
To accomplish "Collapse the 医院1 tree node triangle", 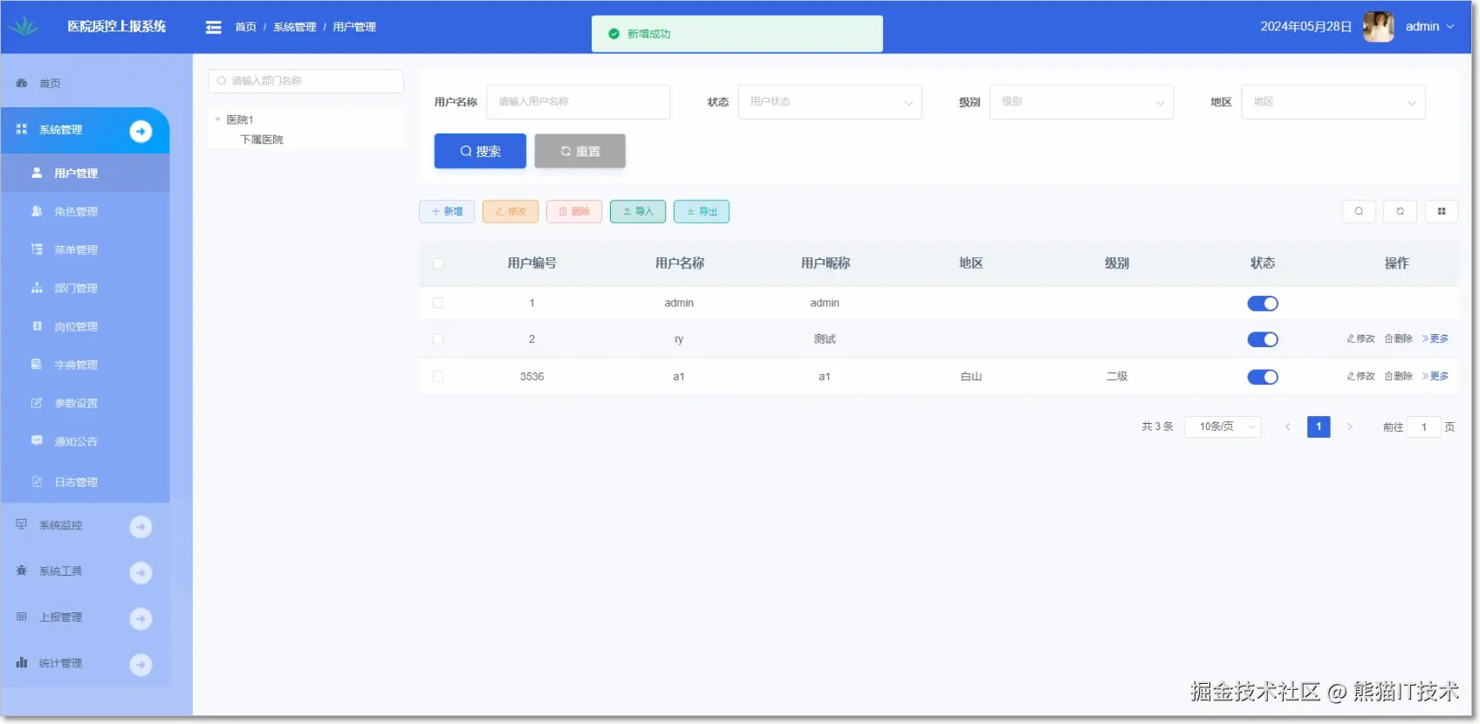I will tap(217, 120).
